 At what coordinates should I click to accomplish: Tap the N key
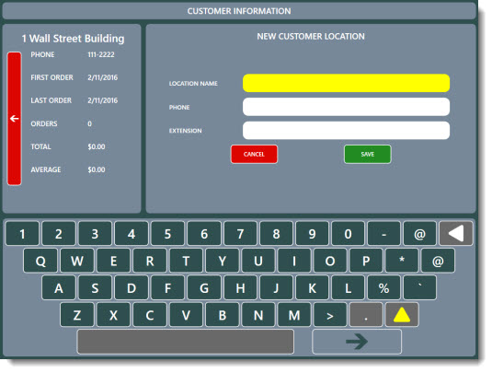click(258, 315)
